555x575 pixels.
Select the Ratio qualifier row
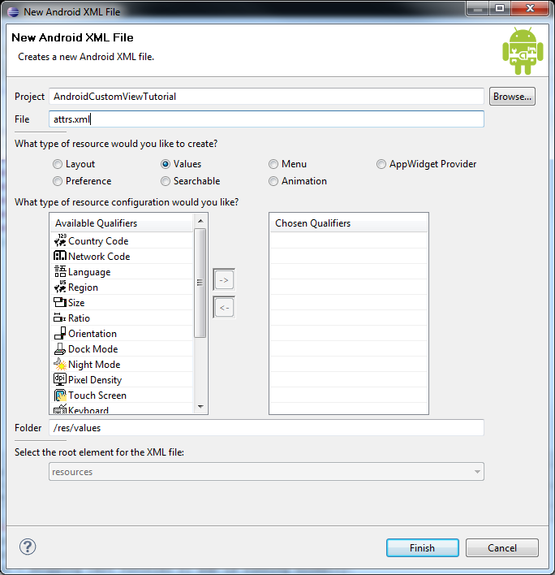pos(121,318)
